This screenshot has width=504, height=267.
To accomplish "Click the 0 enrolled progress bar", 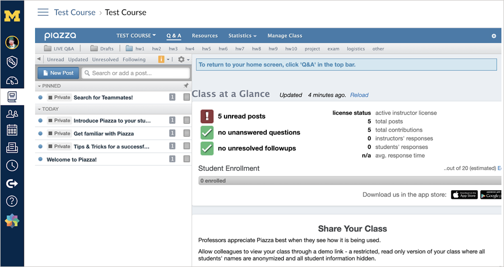I will 350,181.
